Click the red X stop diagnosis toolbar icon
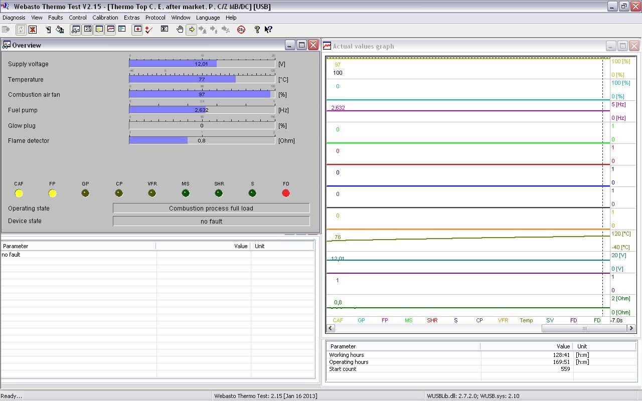Screen dimensions: 642x401 33,30
